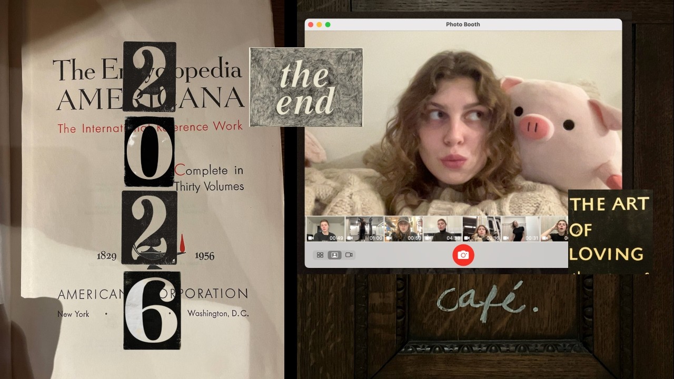The height and width of the screenshot is (379, 674).
Task: Select single still photo mode
Action: (x=334, y=255)
